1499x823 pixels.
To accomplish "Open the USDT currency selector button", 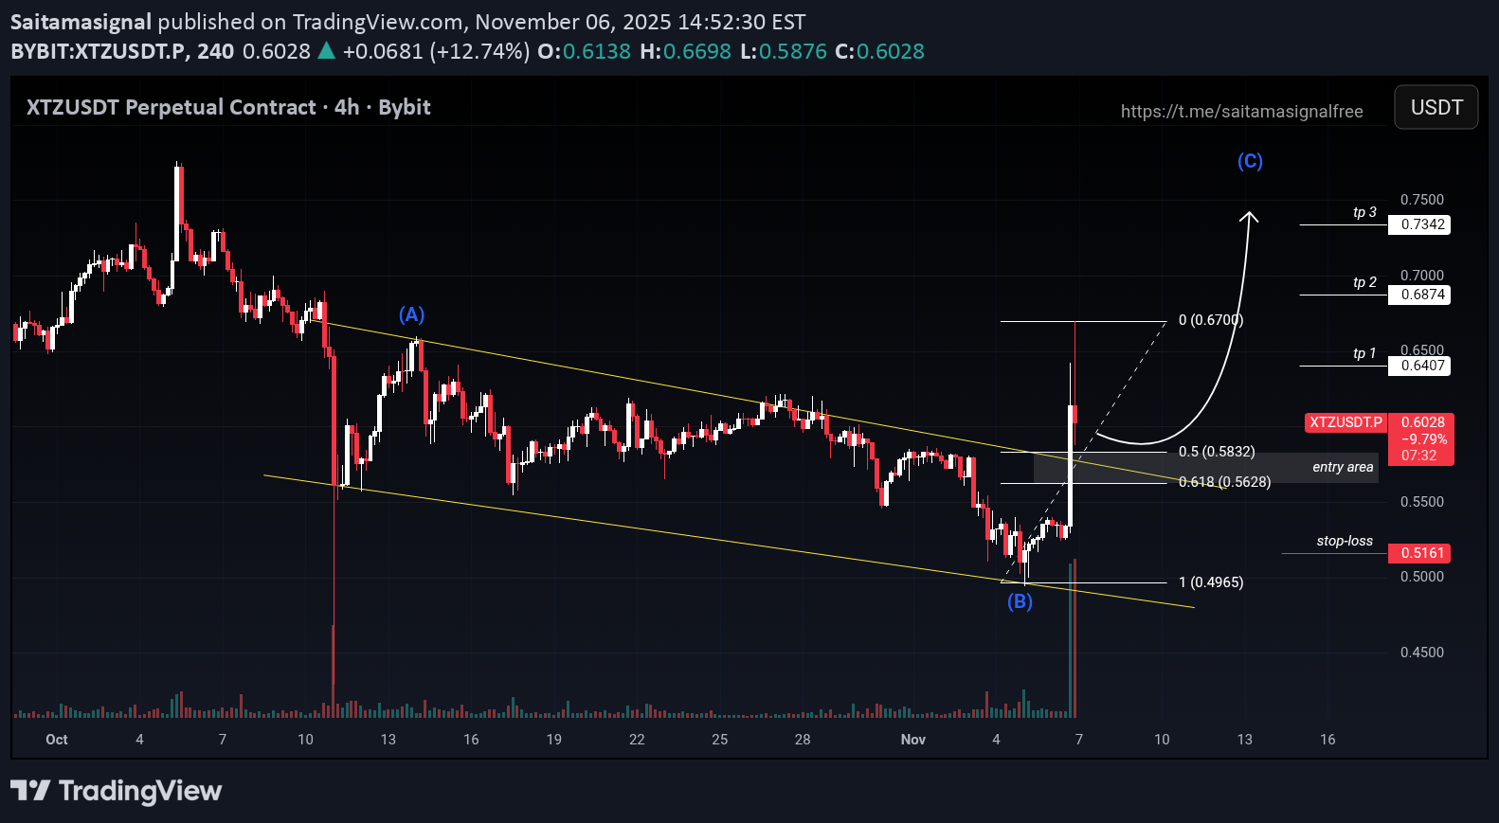I will click(x=1436, y=108).
